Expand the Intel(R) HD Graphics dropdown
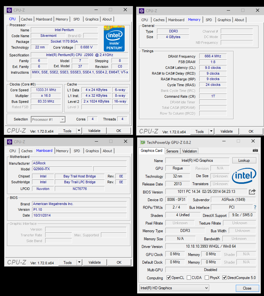The image size is (264, 296). coord(206,288)
